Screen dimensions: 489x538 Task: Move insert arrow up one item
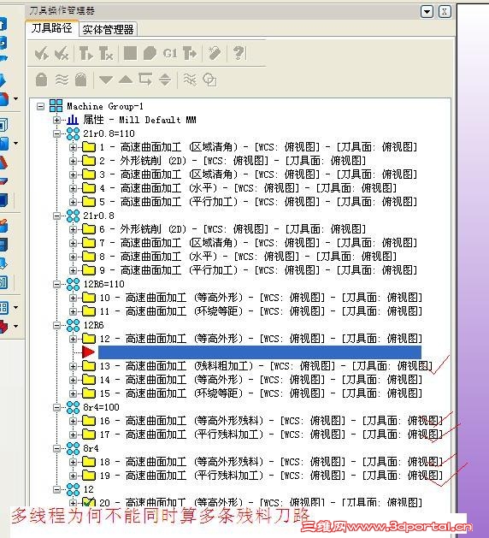(126, 80)
